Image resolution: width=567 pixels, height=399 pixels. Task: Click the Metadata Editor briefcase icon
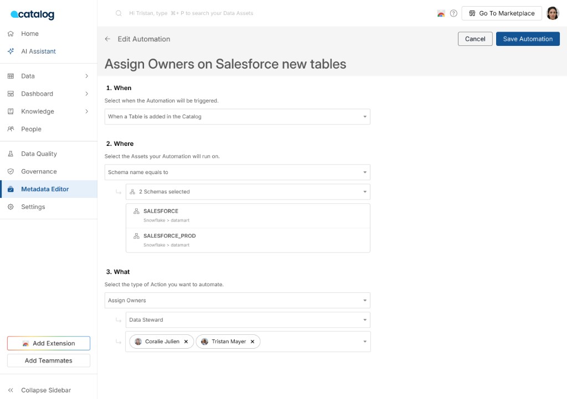(11, 189)
